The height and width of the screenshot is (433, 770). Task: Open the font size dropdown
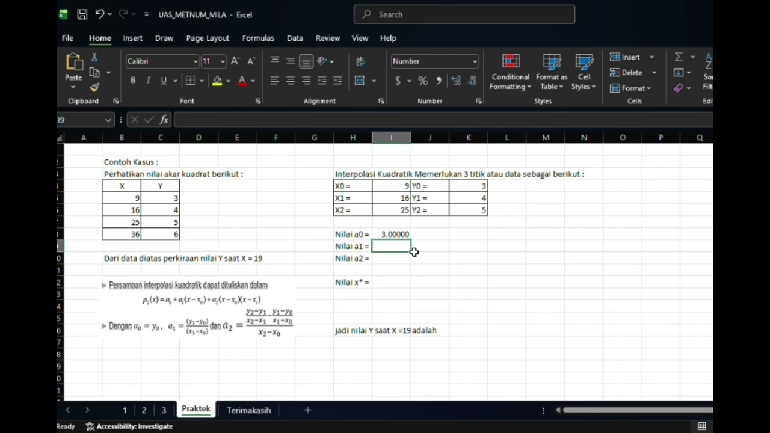point(223,61)
